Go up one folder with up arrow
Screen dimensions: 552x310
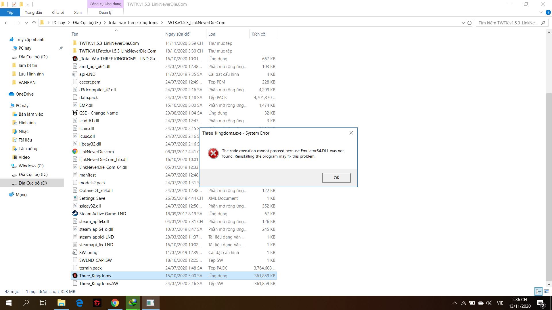point(34,23)
